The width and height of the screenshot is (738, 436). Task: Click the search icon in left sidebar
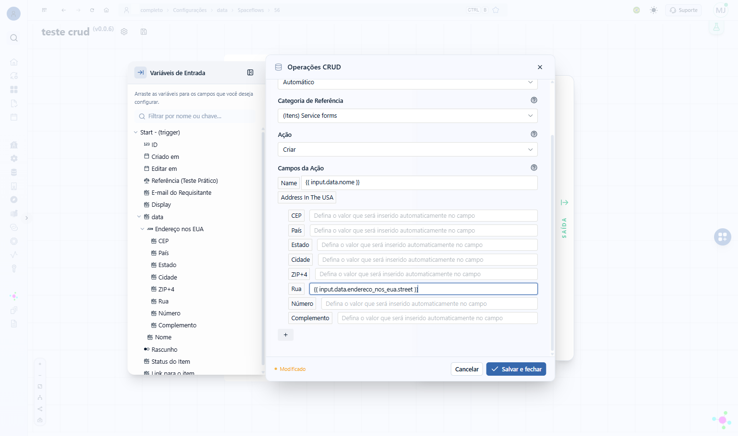point(14,38)
